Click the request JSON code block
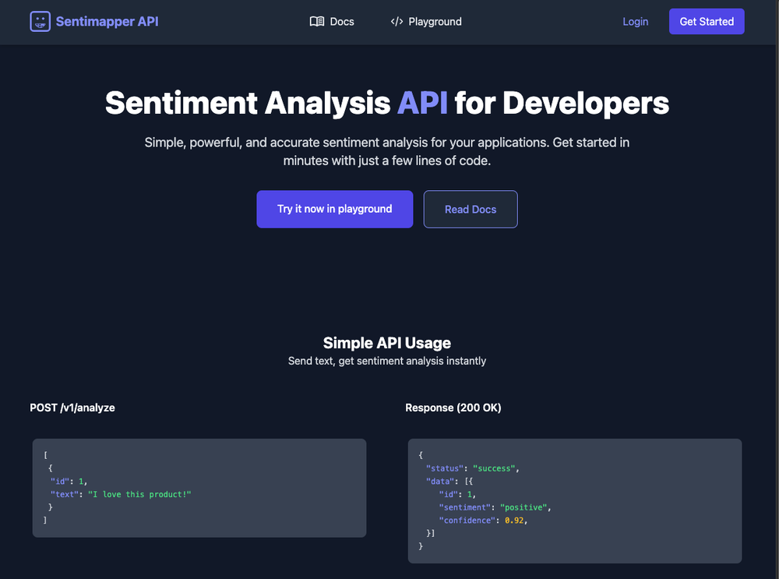 (x=199, y=488)
